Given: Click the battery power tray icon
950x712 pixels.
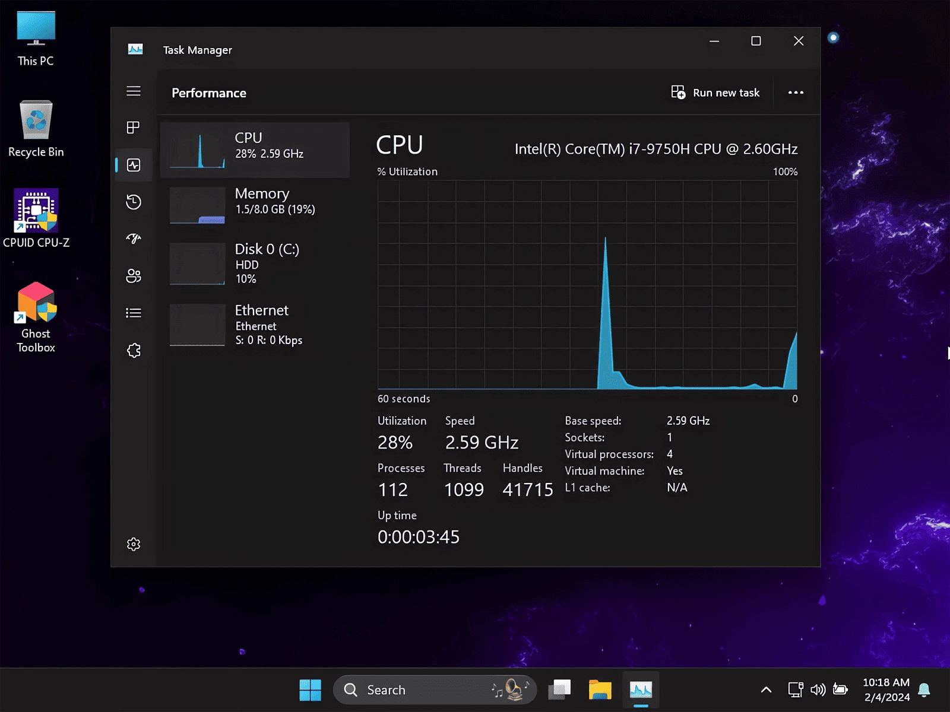Looking at the screenshot, I should pyautogui.click(x=840, y=689).
